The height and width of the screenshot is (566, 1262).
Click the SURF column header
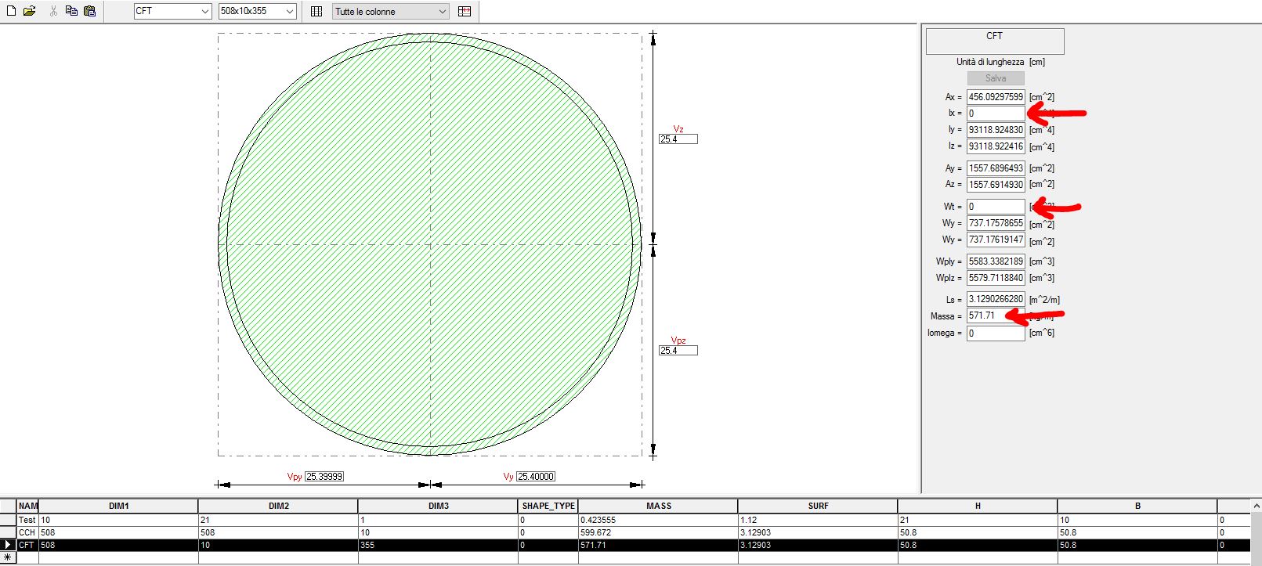[x=818, y=506]
